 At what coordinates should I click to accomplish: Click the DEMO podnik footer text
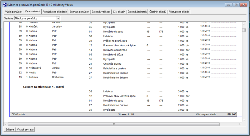click(18, 114)
